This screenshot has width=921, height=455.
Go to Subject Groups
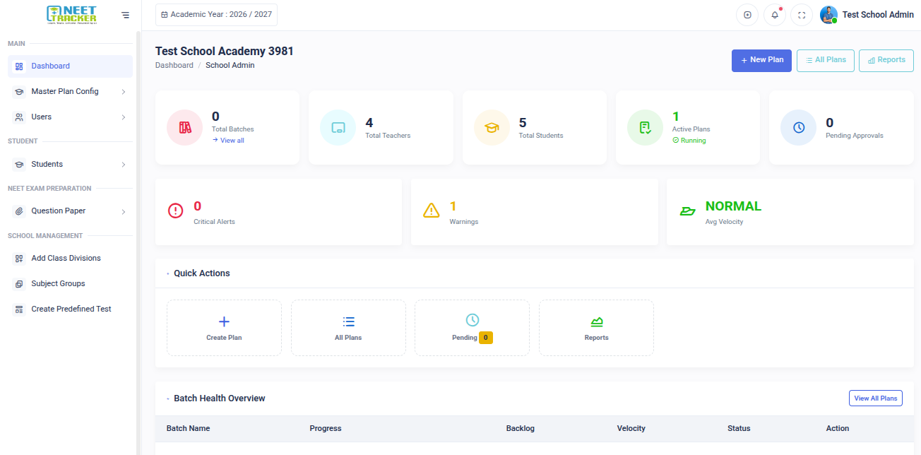(70, 284)
